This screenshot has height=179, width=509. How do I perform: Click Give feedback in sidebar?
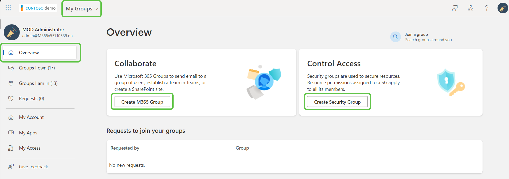tap(33, 167)
